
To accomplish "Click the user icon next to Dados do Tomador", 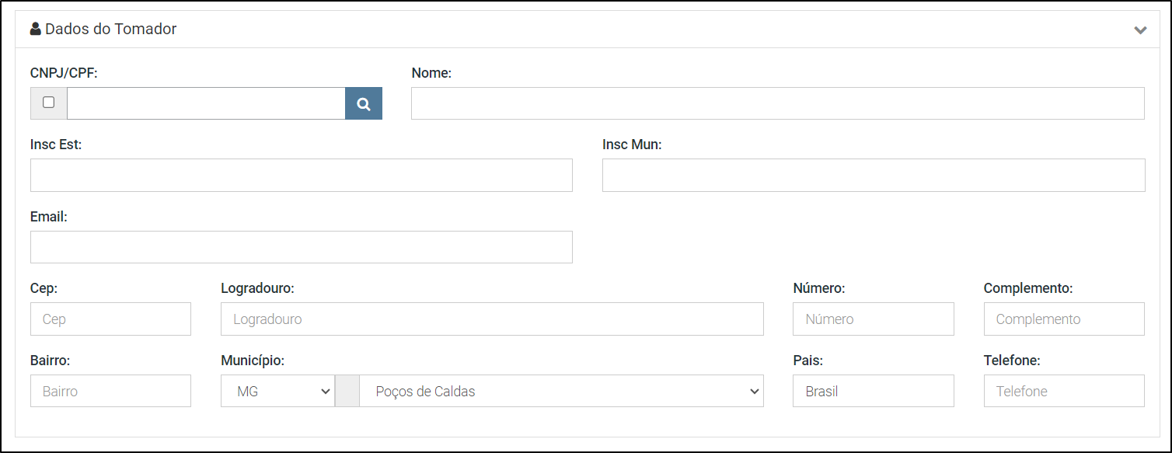I will click(35, 30).
